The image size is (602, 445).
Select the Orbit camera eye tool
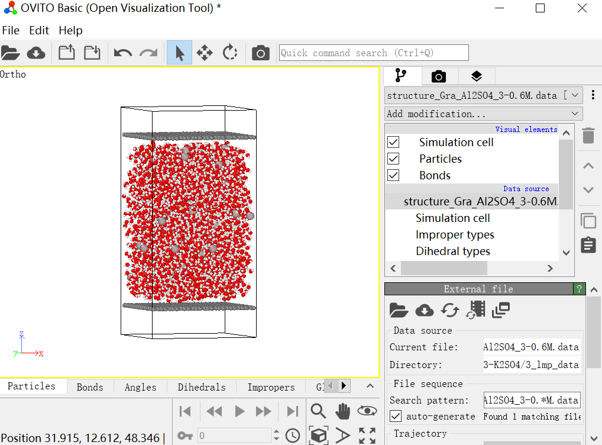(x=367, y=411)
